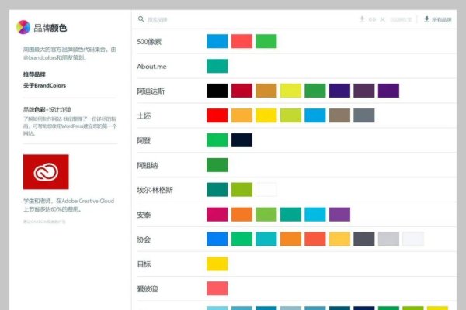Pick the crimson red swatch in 阿迪达斯 row
Image resolution: width=466 pixels, height=310 pixels.
click(x=242, y=91)
